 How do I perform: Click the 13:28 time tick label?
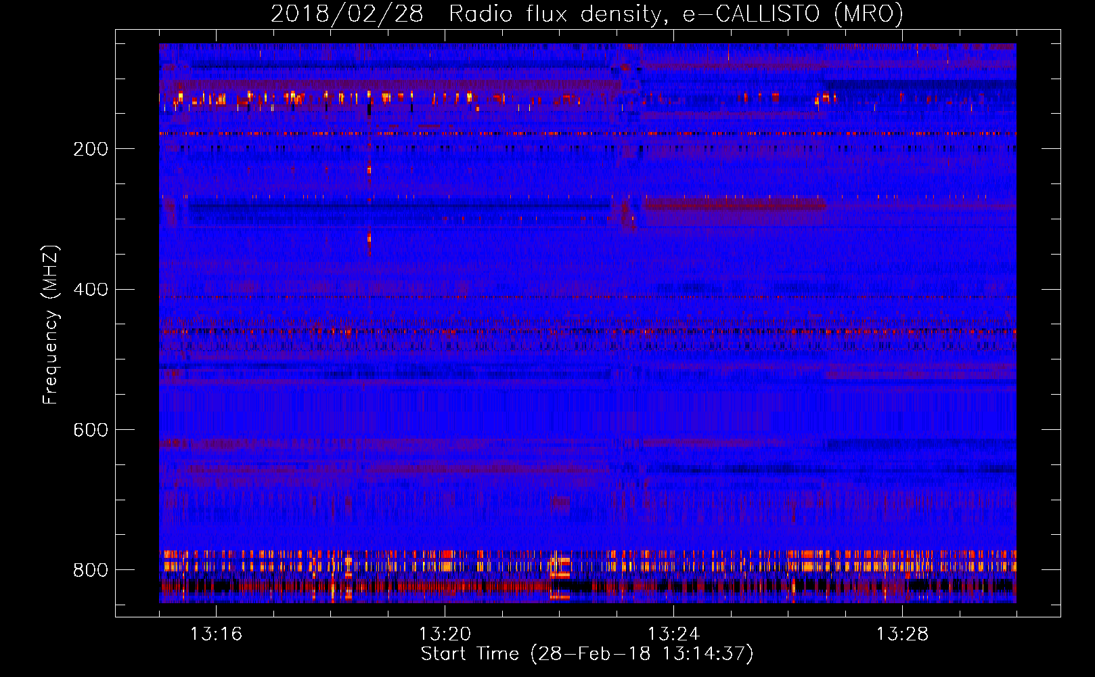[x=902, y=634]
